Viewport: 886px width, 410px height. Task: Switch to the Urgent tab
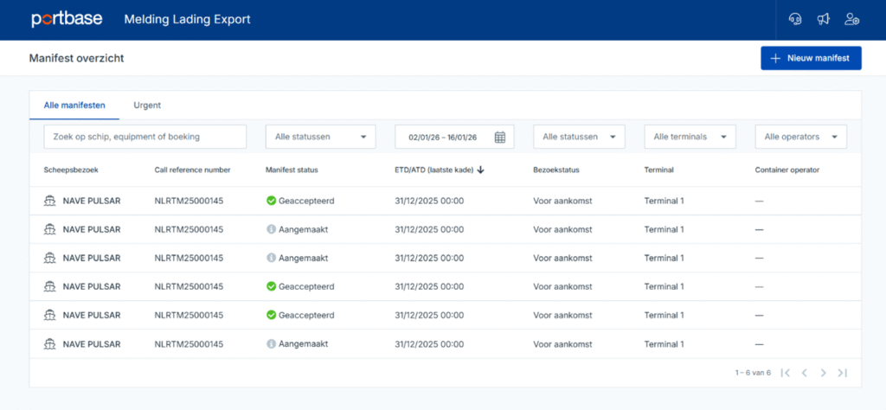147,105
